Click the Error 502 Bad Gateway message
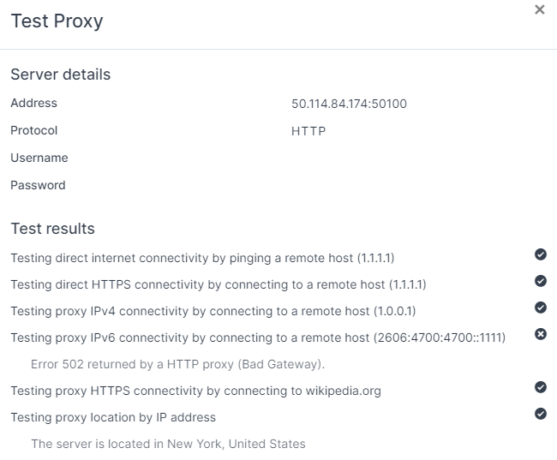Image resolution: width=557 pixels, height=460 pixels. (177, 364)
